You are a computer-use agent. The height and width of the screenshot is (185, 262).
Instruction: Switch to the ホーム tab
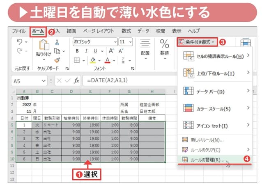[38, 31]
